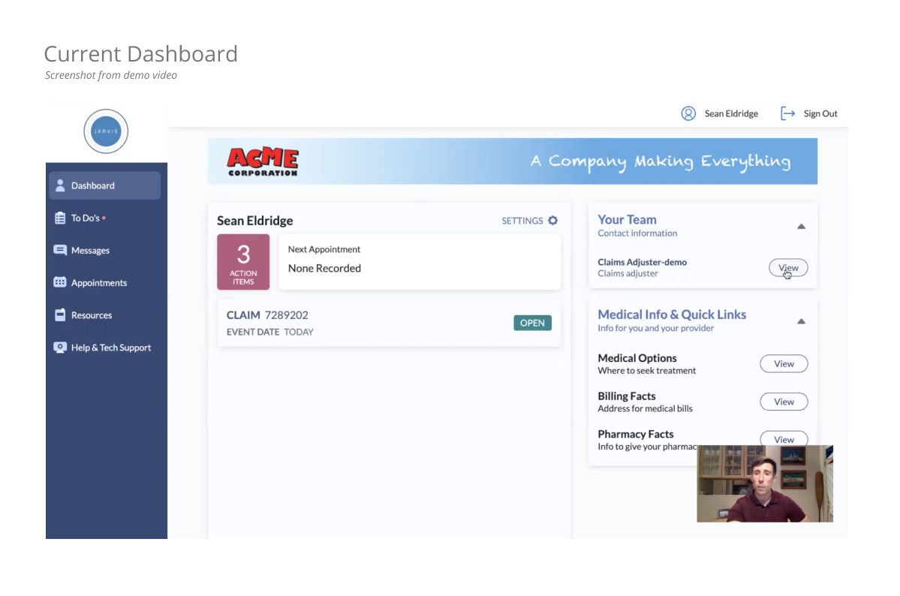This screenshot has width=900, height=596.
Task: View the Claims Adjuster-demo contact
Action: (788, 268)
